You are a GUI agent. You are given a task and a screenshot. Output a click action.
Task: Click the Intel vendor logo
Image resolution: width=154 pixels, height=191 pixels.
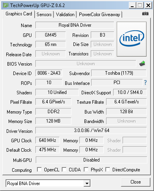click(132, 39)
